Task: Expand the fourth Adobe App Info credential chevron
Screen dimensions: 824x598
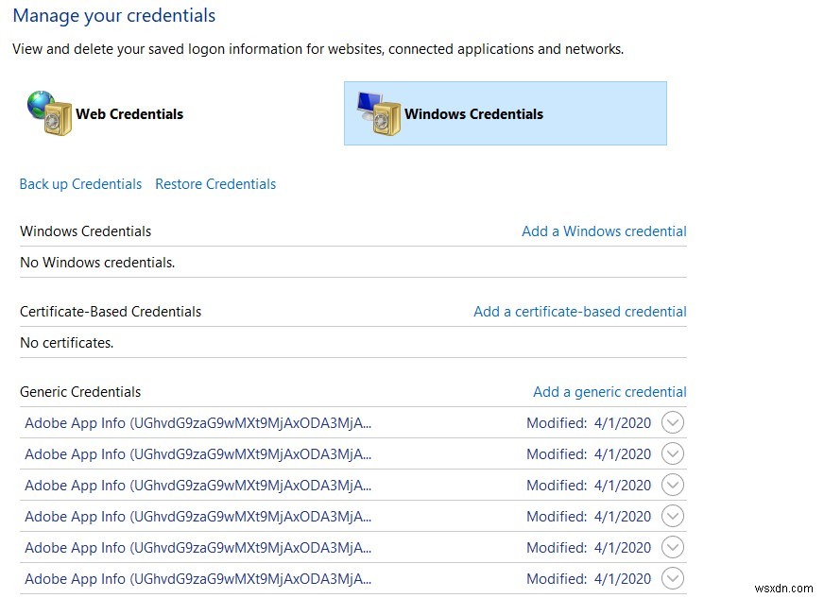Action: (x=673, y=516)
